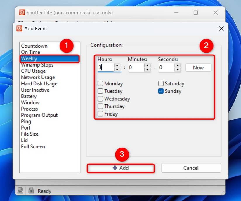Check the Saturday checkbox

161,83
